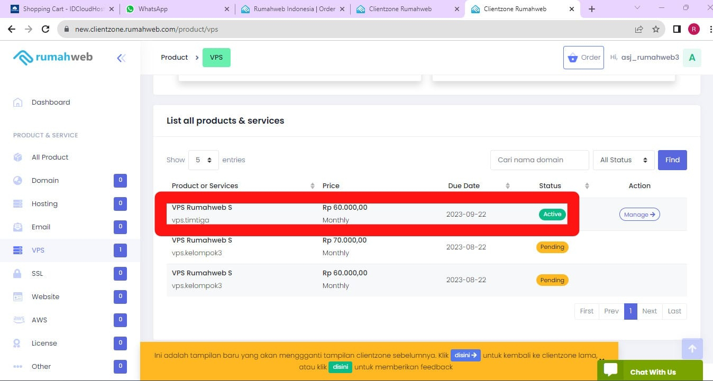The width and height of the screenshot is (713, 381).
Task: Click Manage button for vps.timtiga
Action: pyautogui.click(x=639, y=215)
